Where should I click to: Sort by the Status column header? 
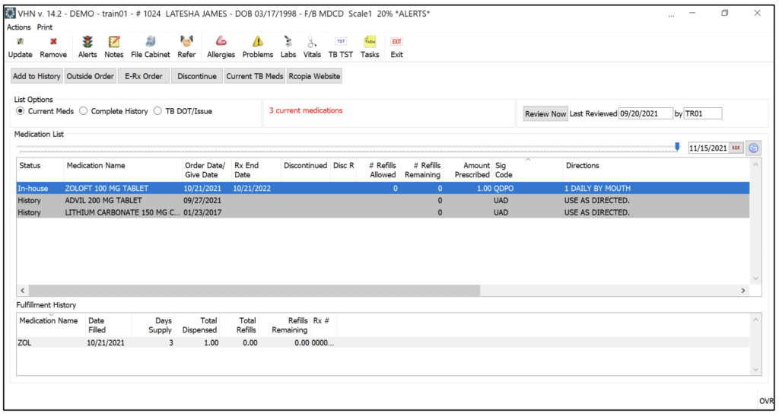click(40, 170)
